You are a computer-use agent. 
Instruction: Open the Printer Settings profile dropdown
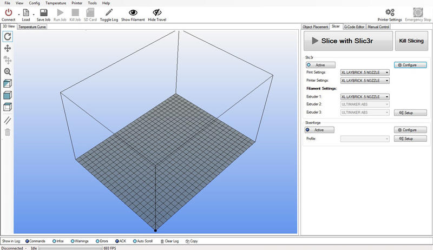click(365, 81)
